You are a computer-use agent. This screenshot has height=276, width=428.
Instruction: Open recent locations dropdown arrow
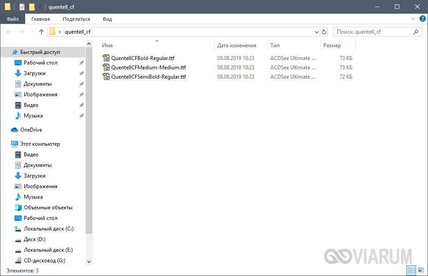(32, 32)
